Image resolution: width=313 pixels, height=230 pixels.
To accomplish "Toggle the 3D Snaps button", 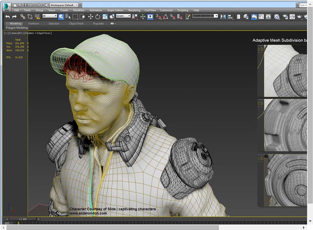I will pos(159,17).
